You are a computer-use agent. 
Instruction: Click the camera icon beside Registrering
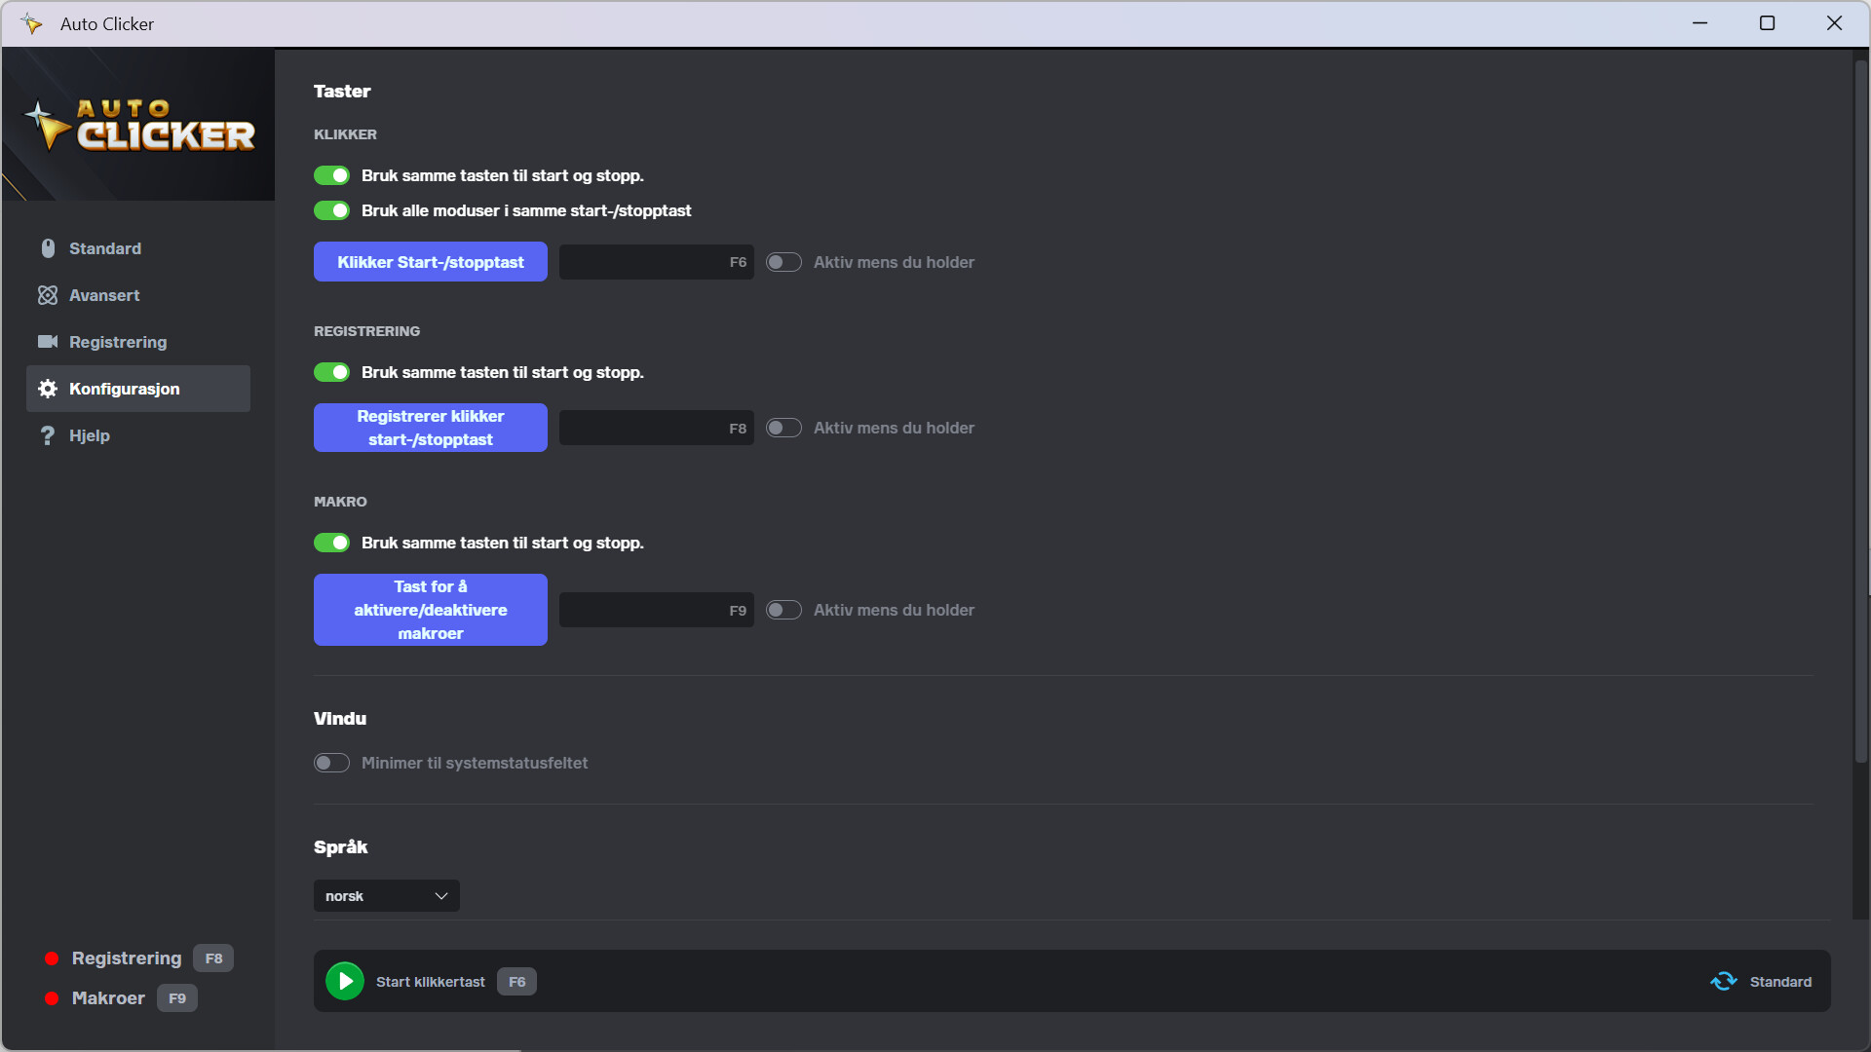pos(48,342)
